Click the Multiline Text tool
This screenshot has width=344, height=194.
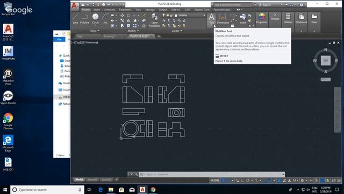point(211,19)
